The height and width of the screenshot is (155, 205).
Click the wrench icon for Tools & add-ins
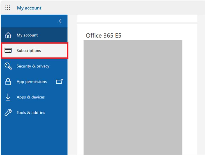(x=8, y=112)
